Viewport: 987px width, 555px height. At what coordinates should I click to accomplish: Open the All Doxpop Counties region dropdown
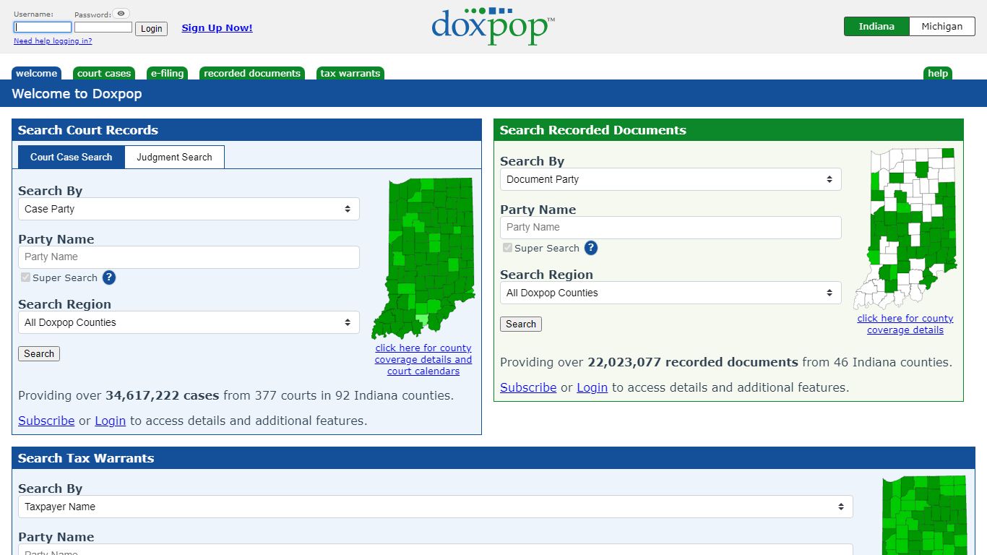pyautogui.click(x=188, y=322)
